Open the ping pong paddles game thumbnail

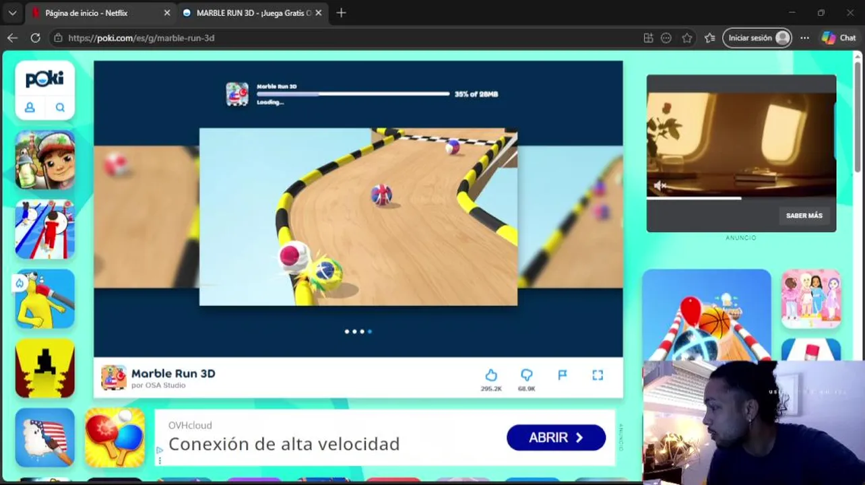tap(115, 437)
